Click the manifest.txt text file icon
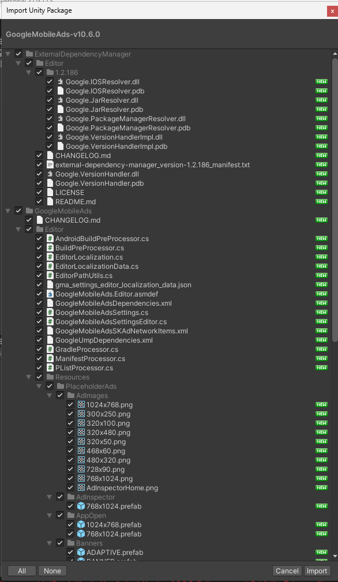Screen dimensions: 338x582 tap(50, 165)
